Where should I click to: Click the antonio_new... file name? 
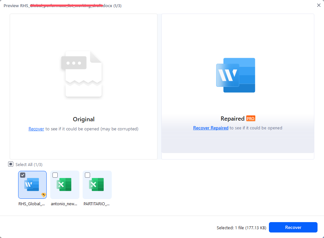64,204
